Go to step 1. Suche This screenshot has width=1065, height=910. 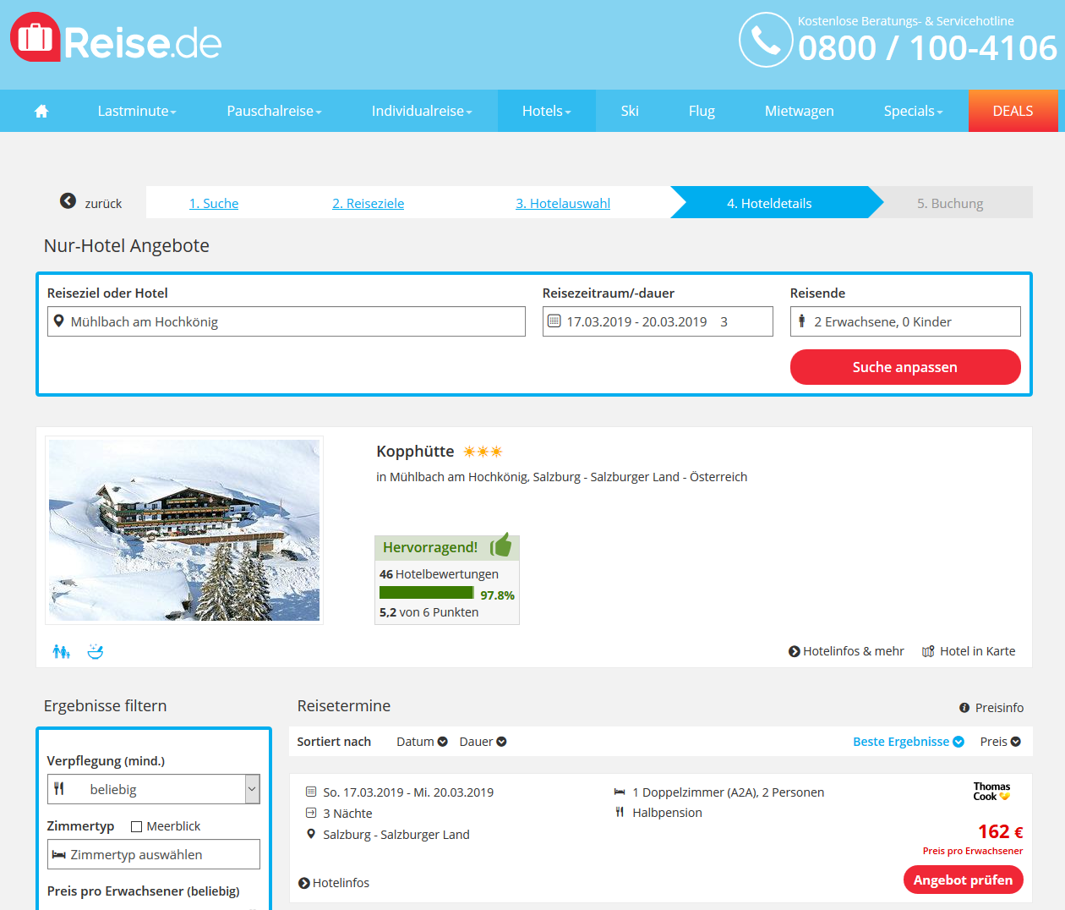(x=214, y=203)
